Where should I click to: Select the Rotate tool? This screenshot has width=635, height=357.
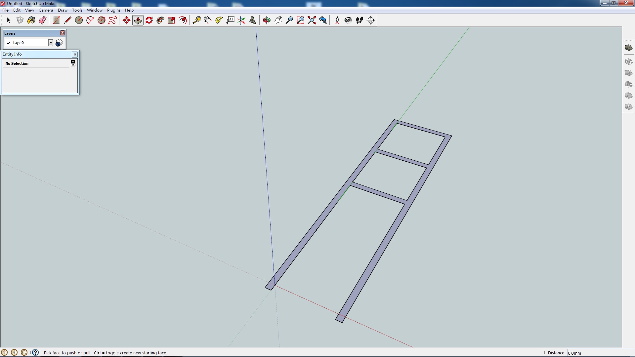149,20
